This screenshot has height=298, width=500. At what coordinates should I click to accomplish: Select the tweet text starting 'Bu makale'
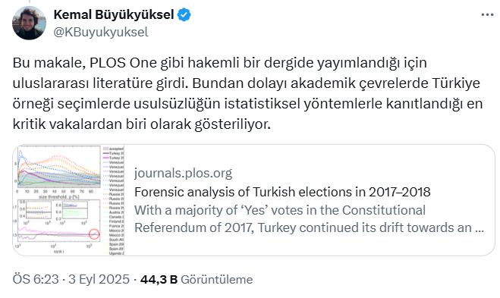tap(247, 93)
